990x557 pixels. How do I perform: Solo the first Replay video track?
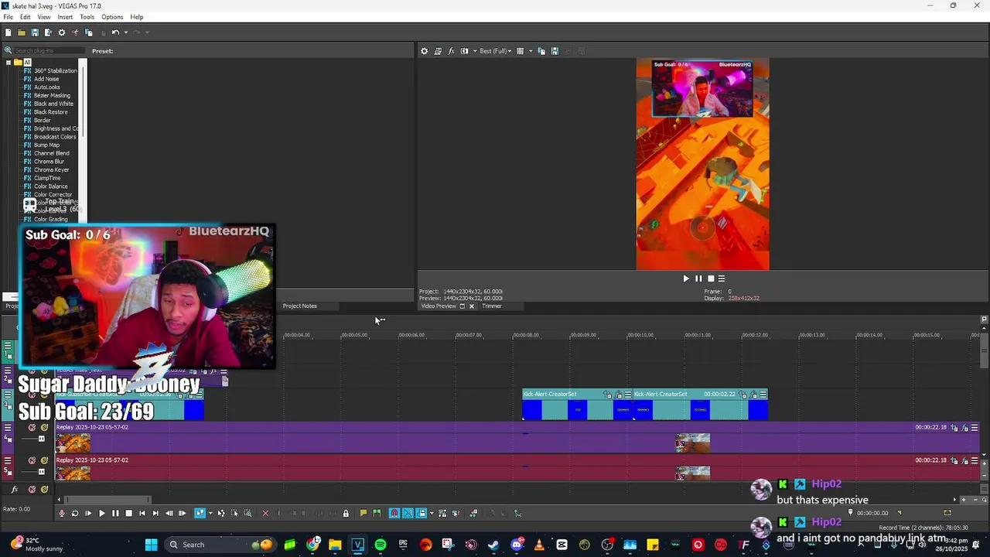click(x=44, y=428)
